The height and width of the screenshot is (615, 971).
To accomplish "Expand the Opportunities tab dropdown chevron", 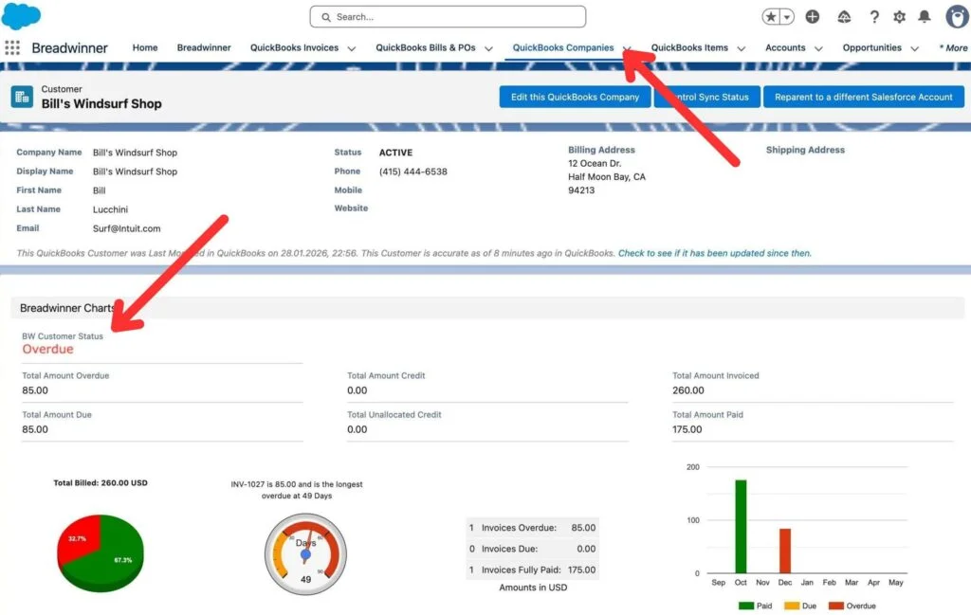I will (x=914, y=48).
